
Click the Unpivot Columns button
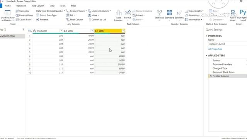[99, 11]
